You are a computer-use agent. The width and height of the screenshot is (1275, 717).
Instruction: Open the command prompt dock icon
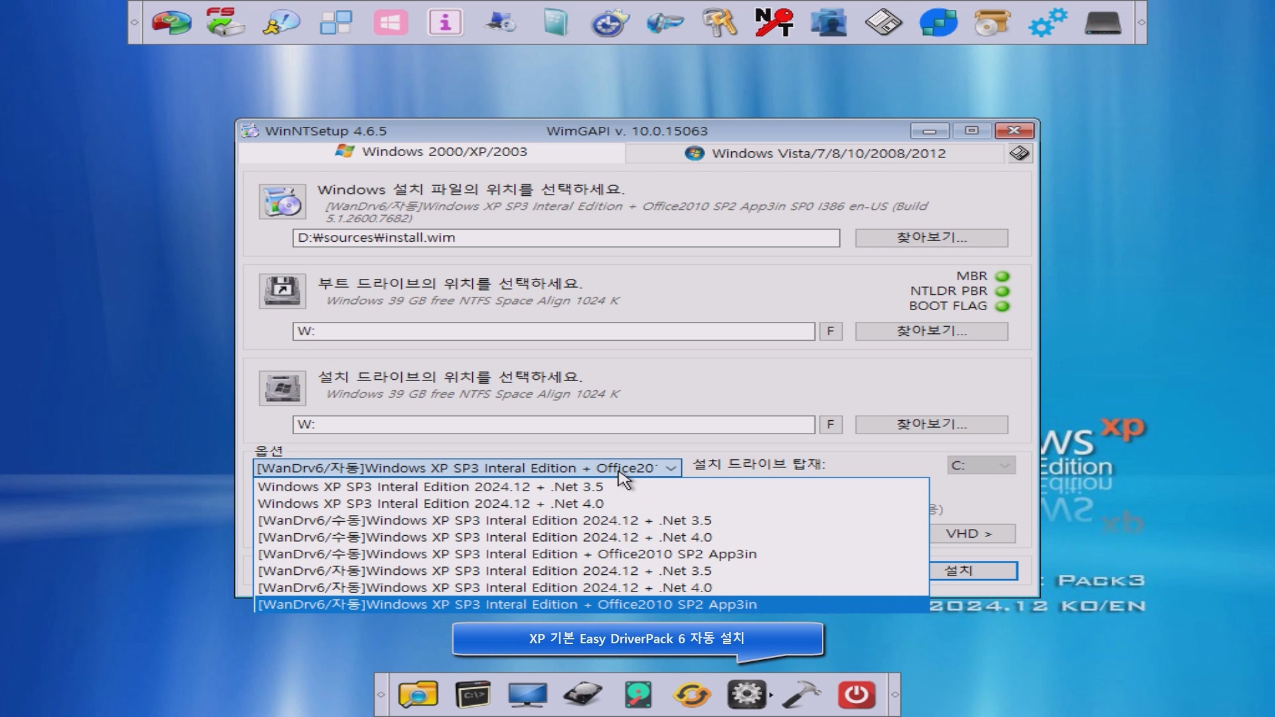473,695
